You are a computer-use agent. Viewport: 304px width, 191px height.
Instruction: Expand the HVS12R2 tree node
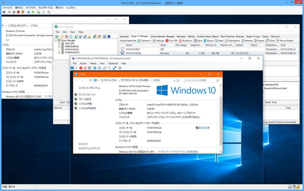pos(59,43)
